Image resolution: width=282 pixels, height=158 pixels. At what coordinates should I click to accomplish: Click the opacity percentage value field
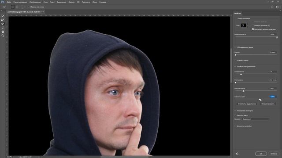[x=273, y=34]
